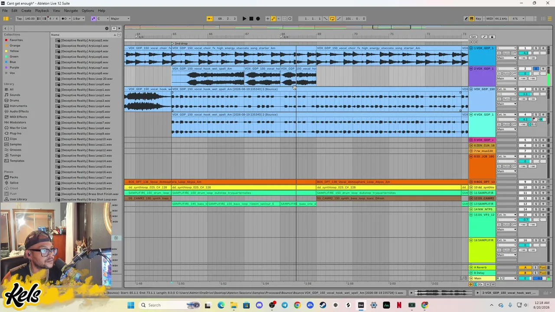Open track 3 Ext. In input dropdown

[506, 89]
